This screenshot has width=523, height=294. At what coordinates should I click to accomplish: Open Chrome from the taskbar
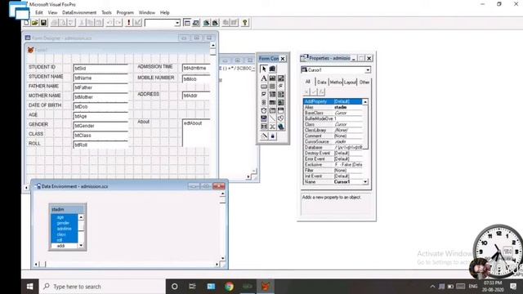coord(229,287)
